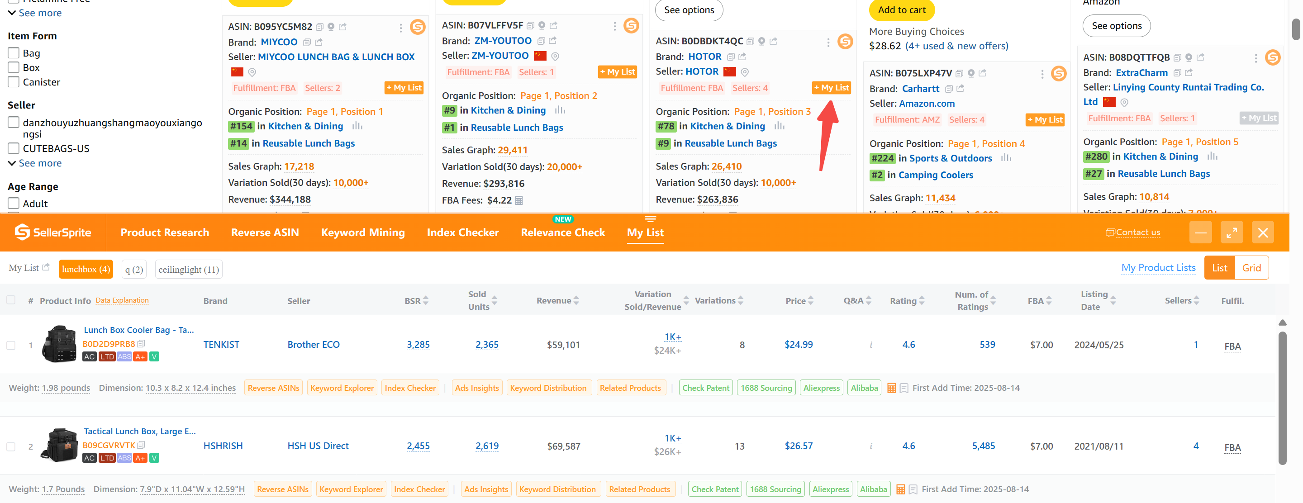This screenshot has width=1303, height=503.
Task: Click the location pin beside Linying County Runtai seller flag
Action: pos(1124,103)
